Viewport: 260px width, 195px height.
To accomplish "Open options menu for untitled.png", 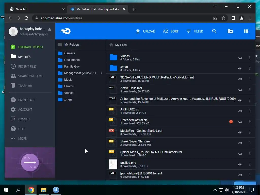I will coord(250,164).
